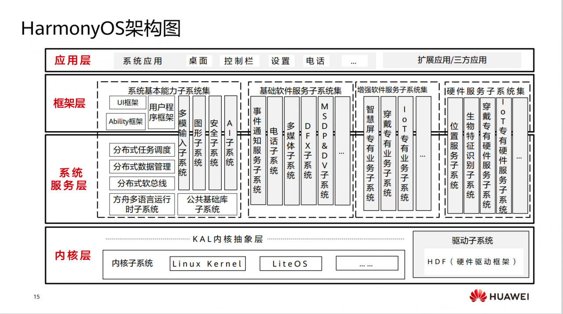Click the LiteOS button
The height and width of the screenshot is (314, 563).
[290, 264]
